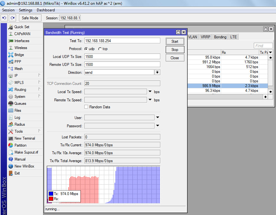Click the interface list scroll-right arrow
The image size is (276, 215).
[265, 97]
